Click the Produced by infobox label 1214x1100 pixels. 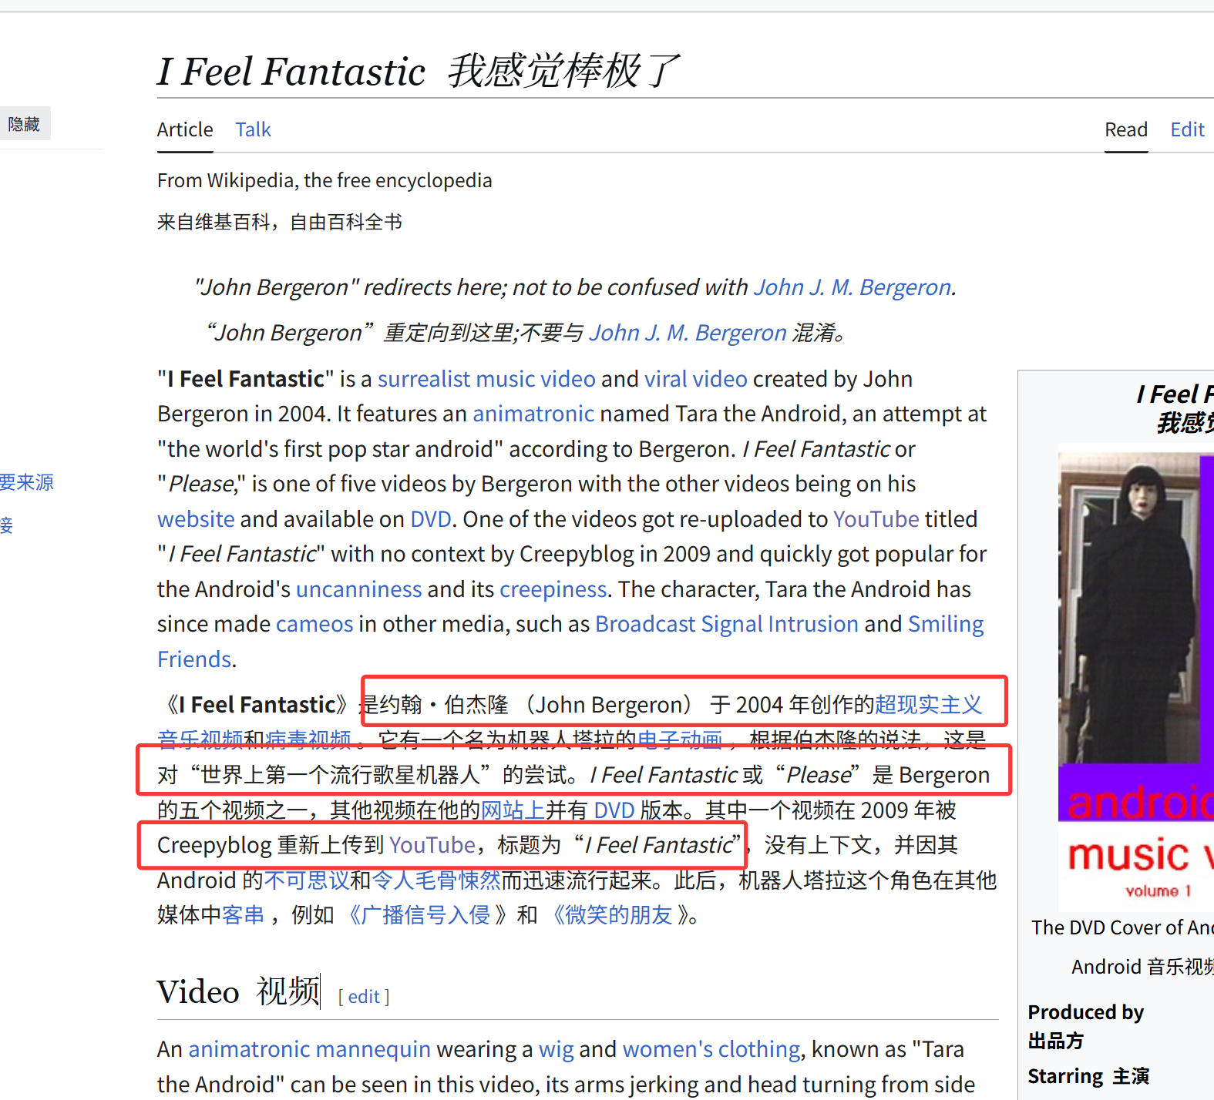(1085, 1012)
